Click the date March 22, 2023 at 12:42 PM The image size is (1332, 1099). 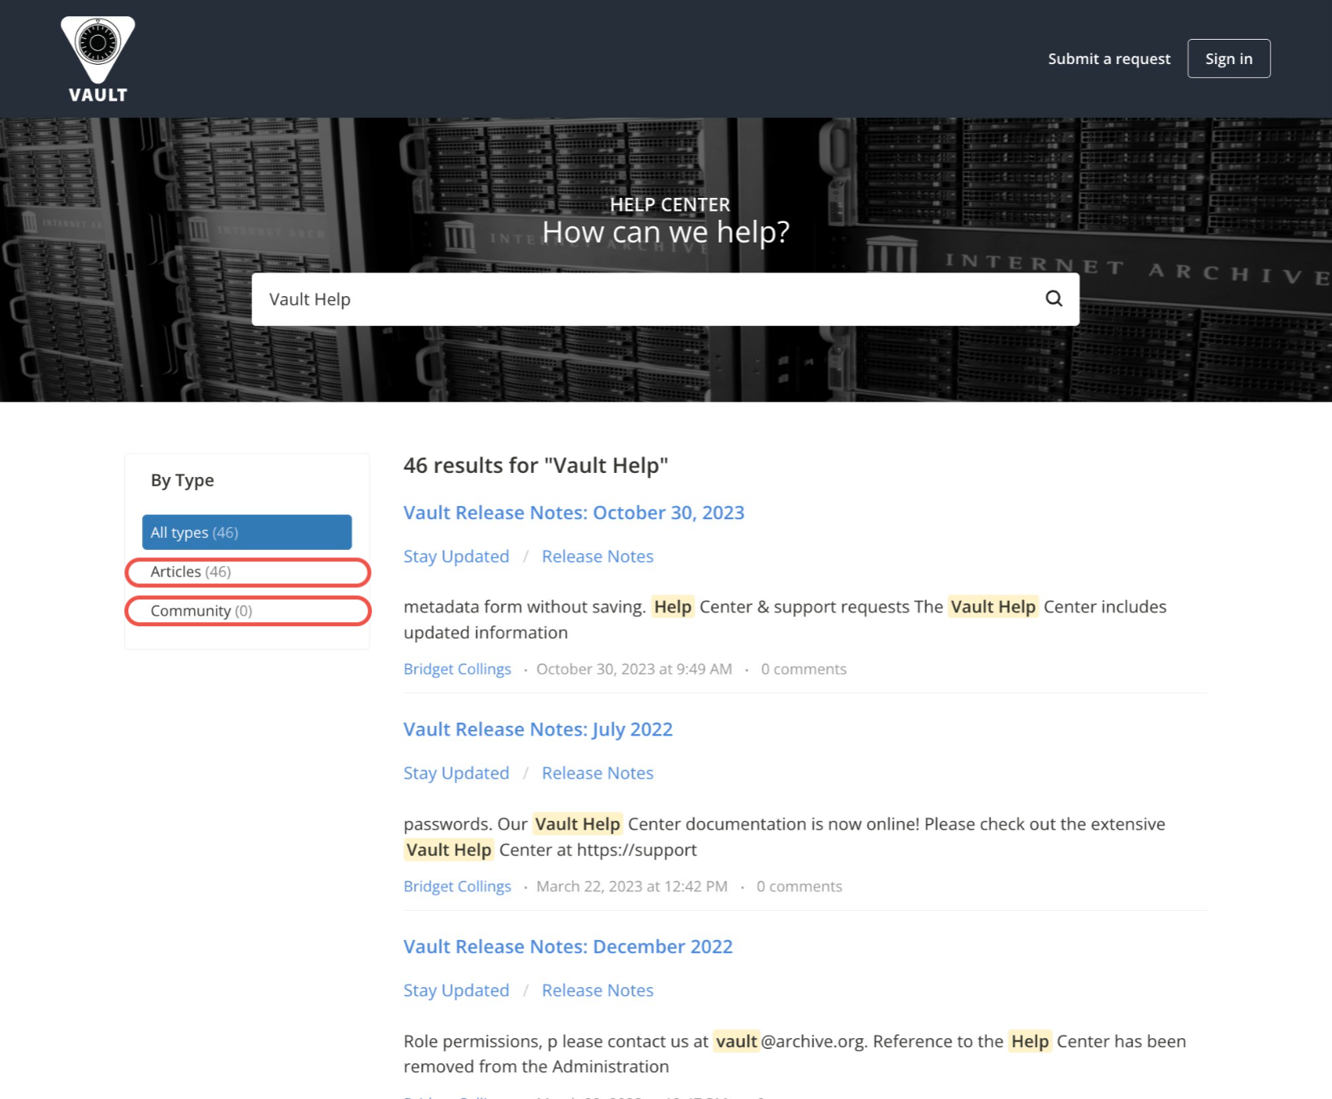(x=632, y=886)
